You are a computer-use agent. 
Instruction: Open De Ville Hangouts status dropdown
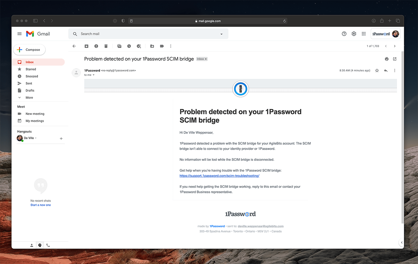[36, 138]
